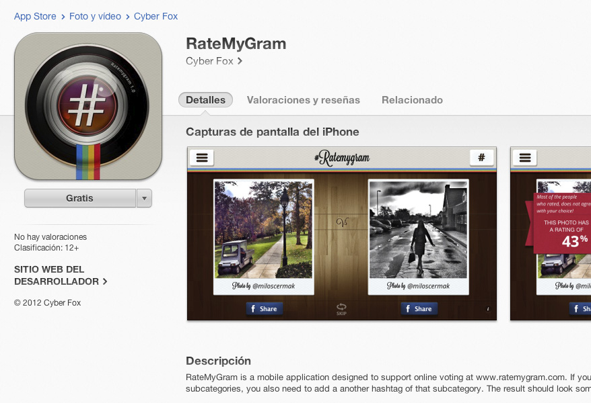591x403 pixels.
Task: Select the first iPhone screenshot thumbnail
Action: 341,234
